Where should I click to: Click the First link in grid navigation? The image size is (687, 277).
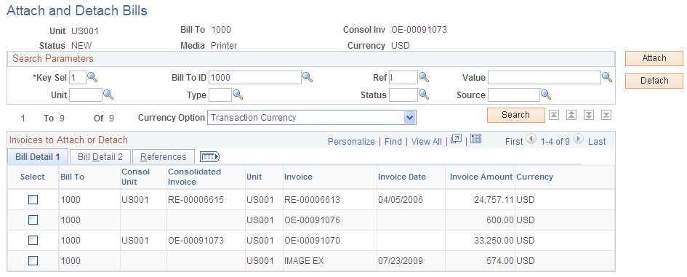(x=514, y=142)
